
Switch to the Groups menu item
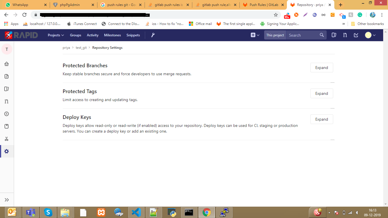pyautogui.click(x=75, y=35)
